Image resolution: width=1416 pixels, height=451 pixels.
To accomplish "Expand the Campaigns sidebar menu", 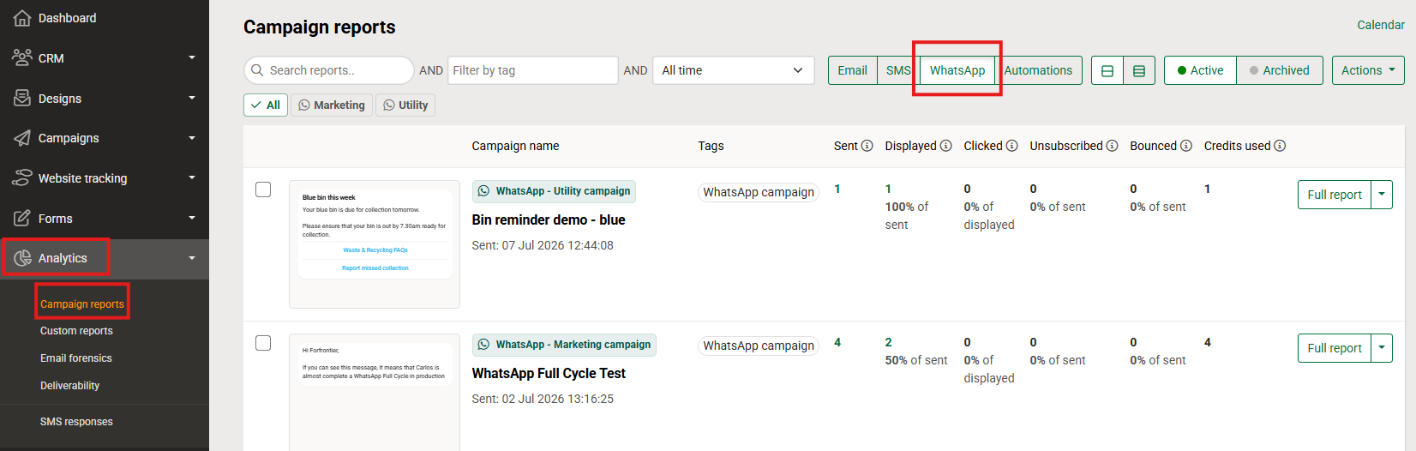I will [192, 138].
